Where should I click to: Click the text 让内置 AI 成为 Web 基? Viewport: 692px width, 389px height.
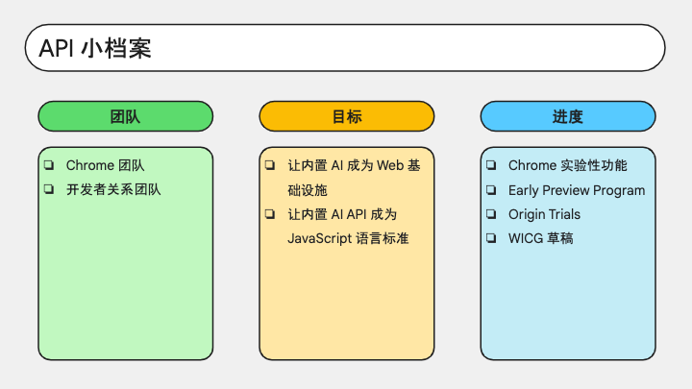(x=354, y=165)
